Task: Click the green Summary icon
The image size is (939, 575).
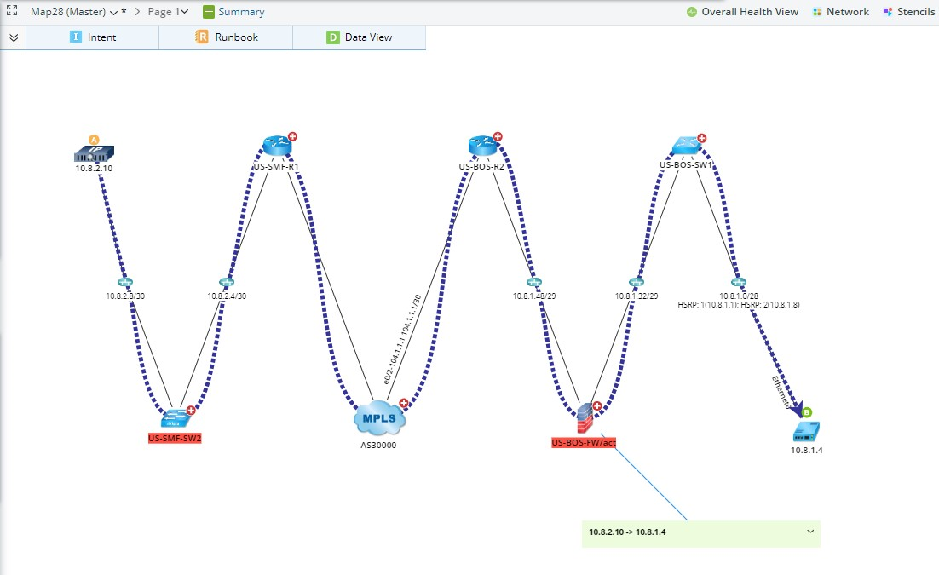Action: click(209, 11)
